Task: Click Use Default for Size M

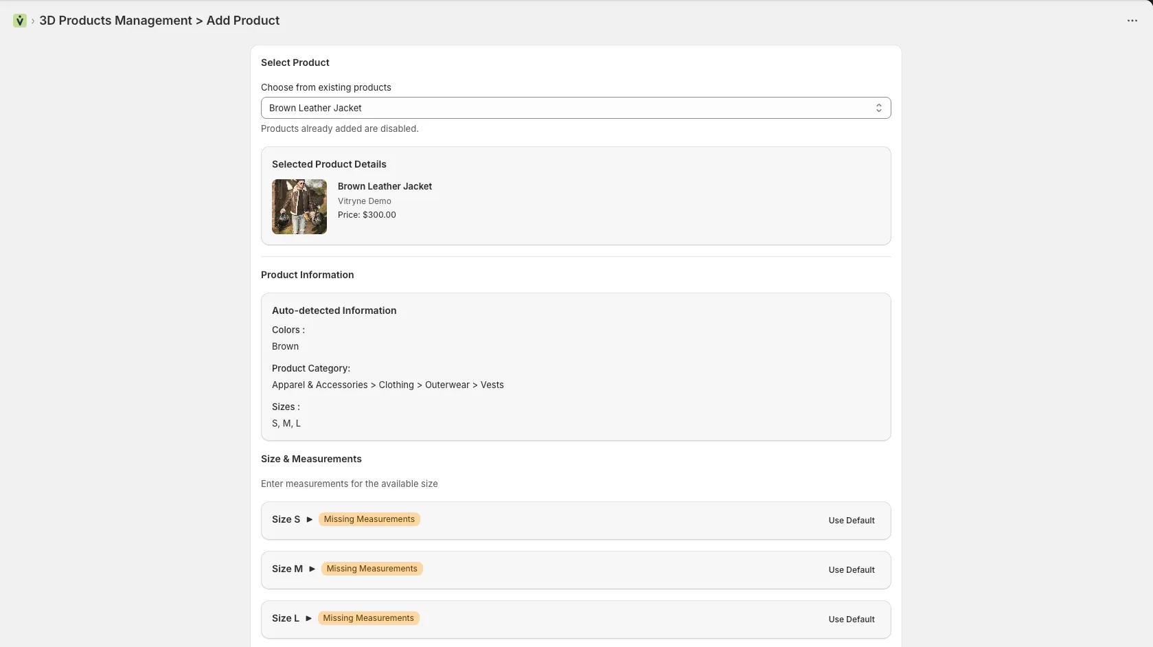Action: click(x=850, y=569)
